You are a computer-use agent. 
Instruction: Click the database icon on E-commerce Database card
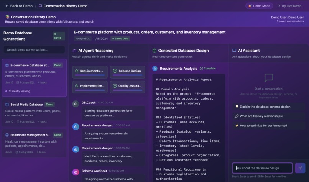(x=7, y=65)
